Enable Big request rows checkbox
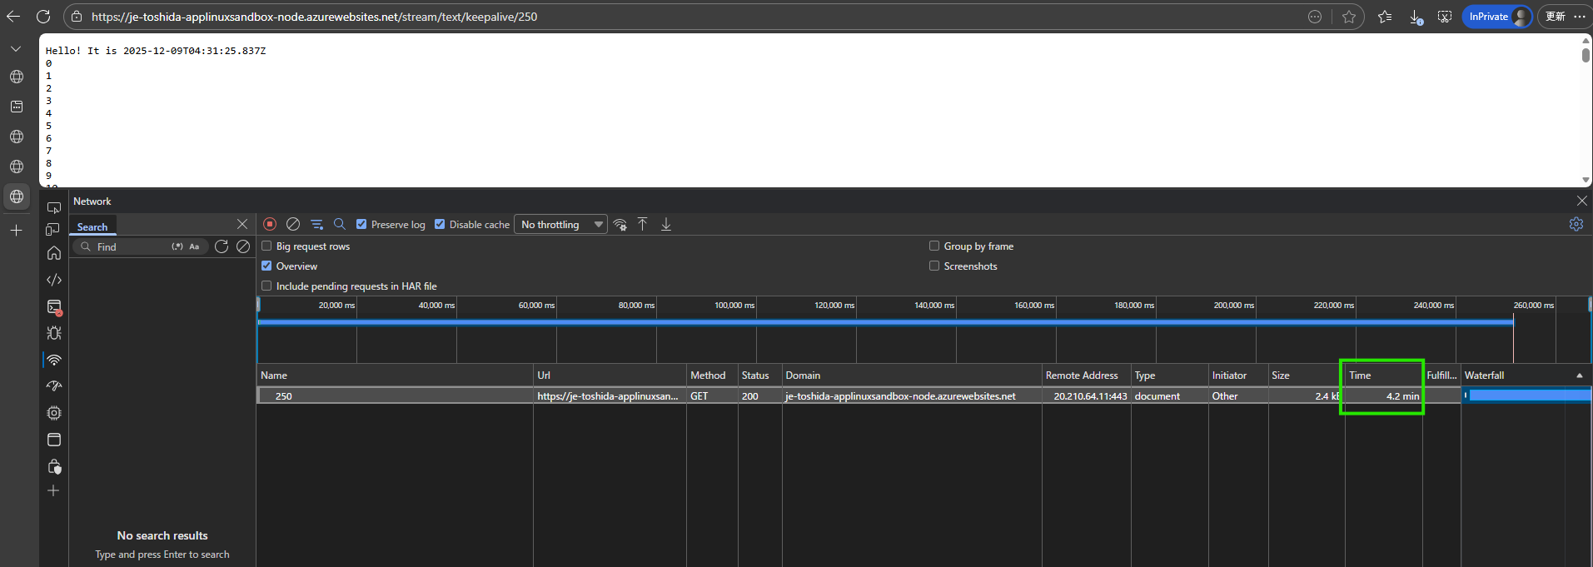The height and width of the screenshot is (567, 1593). point(266,246)
